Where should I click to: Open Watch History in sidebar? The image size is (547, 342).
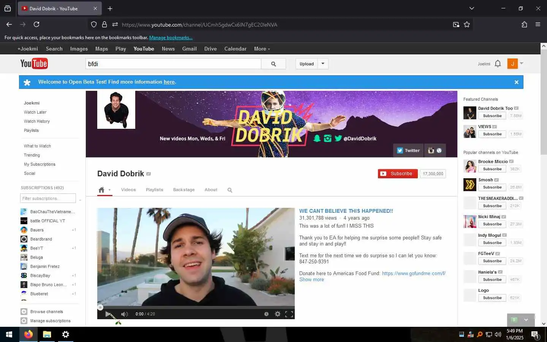click(37, 121)
